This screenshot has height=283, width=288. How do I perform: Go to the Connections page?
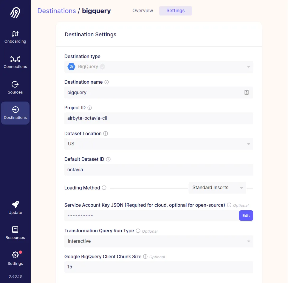(x=15, y=62)
